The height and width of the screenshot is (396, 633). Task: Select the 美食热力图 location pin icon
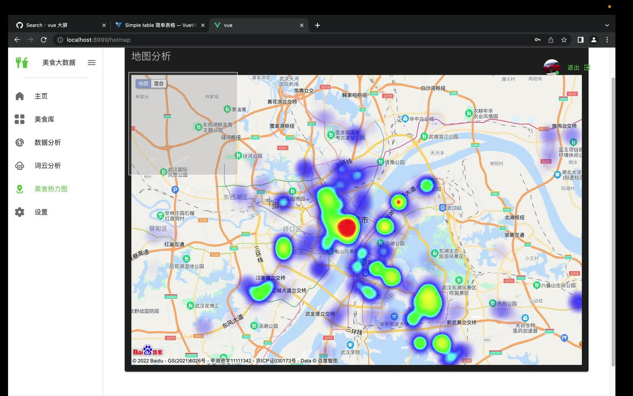point(19,189)
